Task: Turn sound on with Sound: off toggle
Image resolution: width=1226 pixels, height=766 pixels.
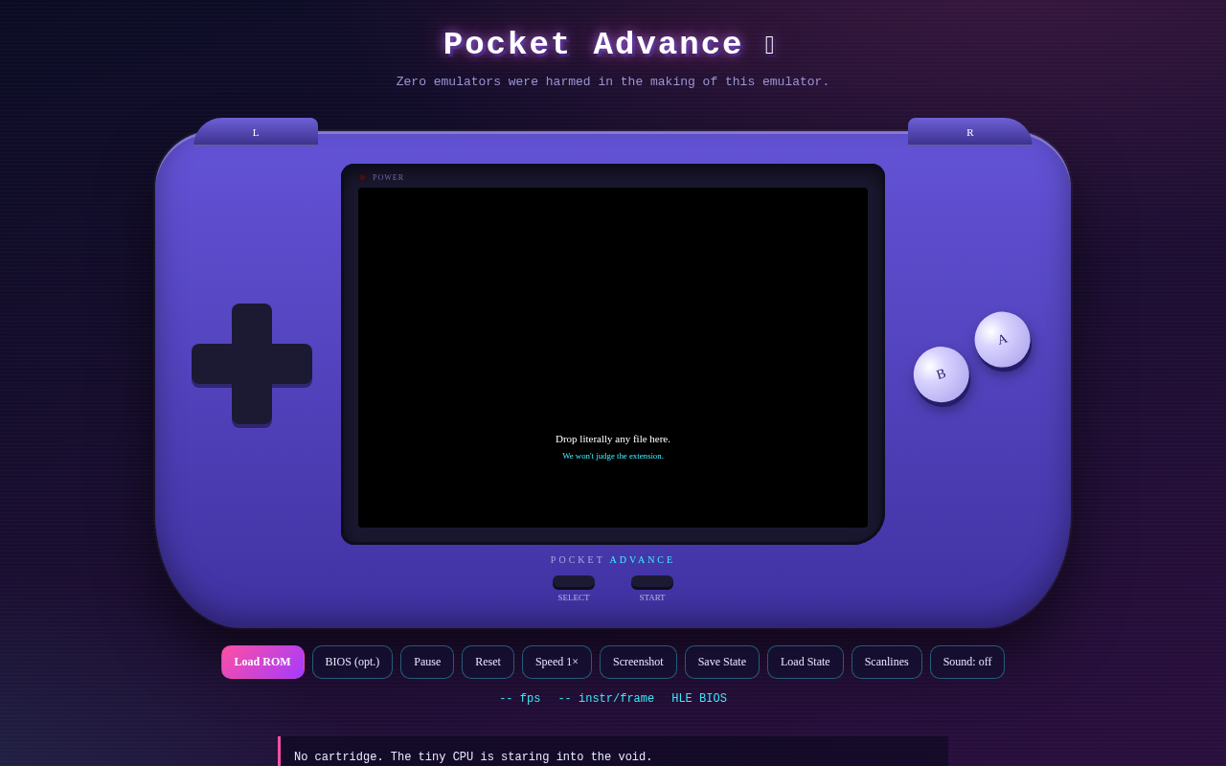Action: (x=967, y=662)
